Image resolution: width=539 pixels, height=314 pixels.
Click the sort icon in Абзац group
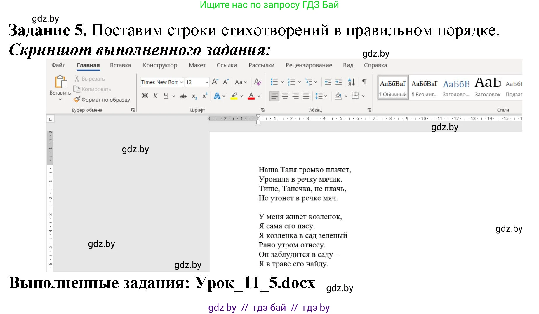352,82
